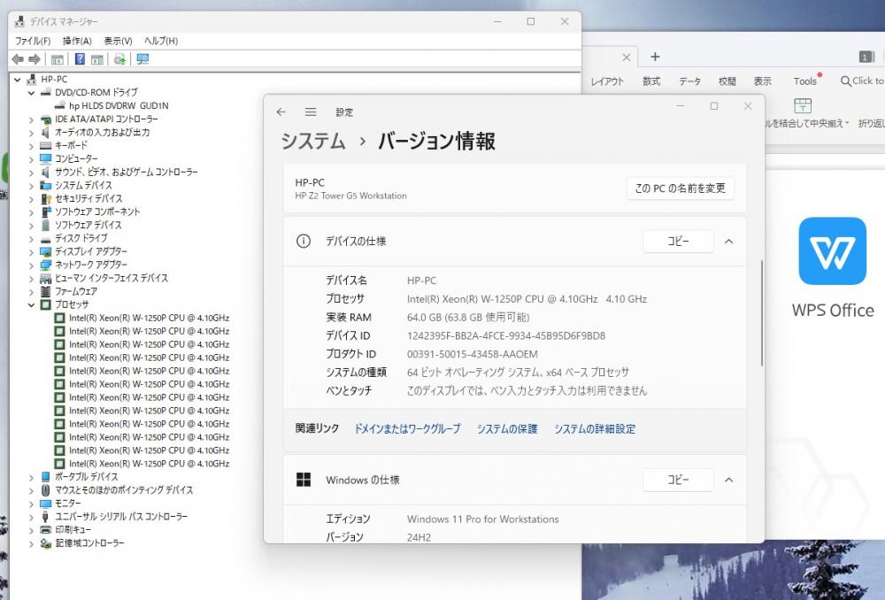885x600 pixels.
Task: Click the drive icon beside hp HLDS DVDRW GUD1N
Action: [x=60, y=105]
